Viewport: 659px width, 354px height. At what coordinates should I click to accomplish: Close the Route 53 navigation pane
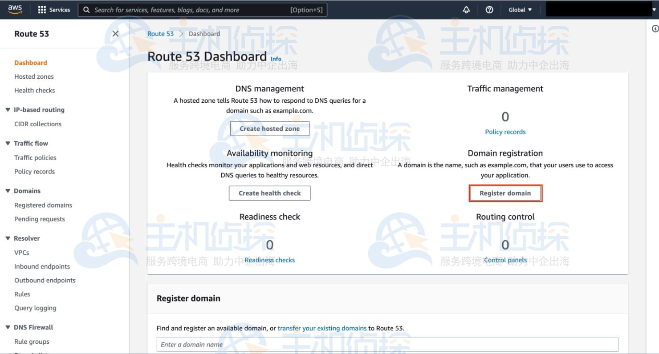(115, 33)
